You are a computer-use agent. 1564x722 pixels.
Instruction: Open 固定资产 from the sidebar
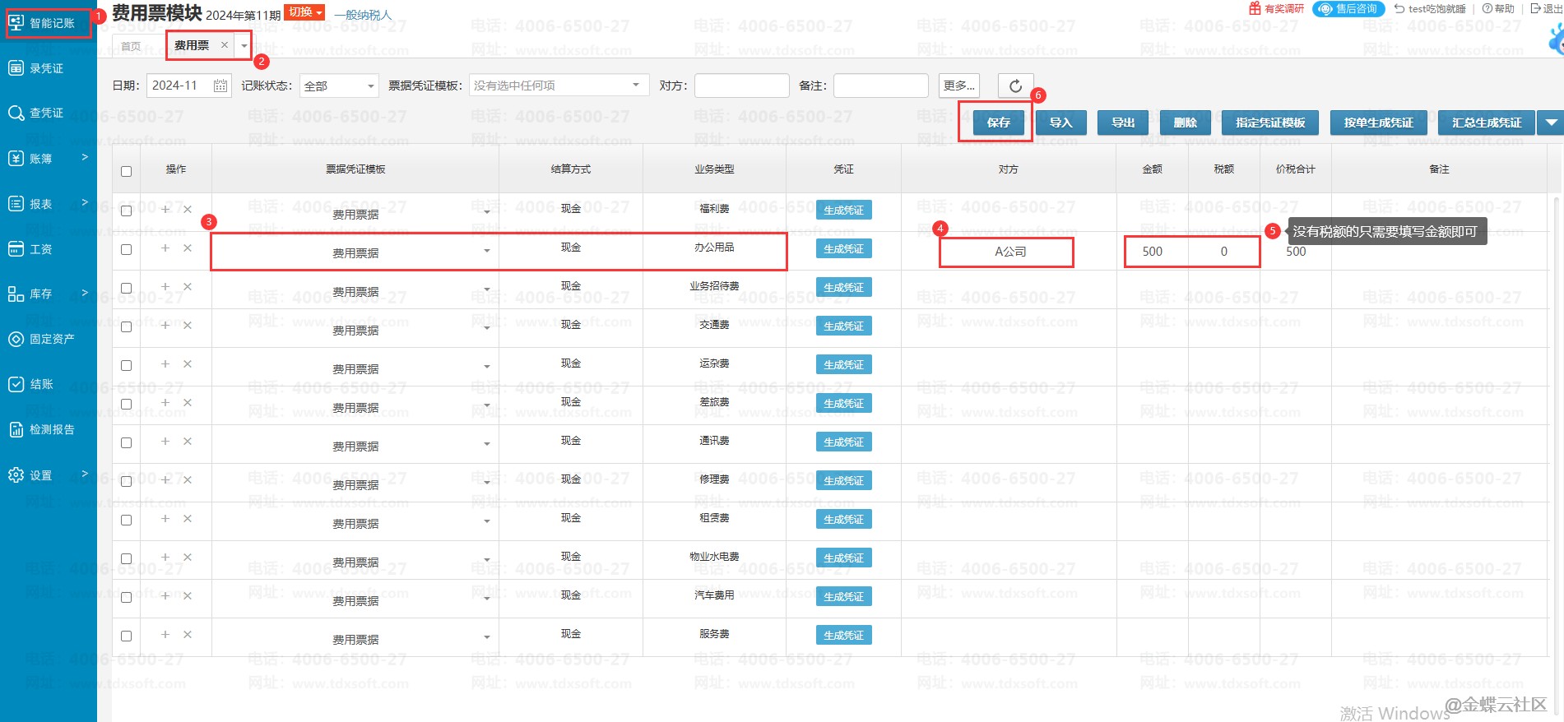[16, 339]
